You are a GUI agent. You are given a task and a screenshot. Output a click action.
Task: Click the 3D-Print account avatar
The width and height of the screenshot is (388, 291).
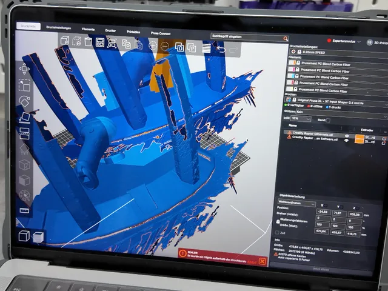click(x=369, y=42)
